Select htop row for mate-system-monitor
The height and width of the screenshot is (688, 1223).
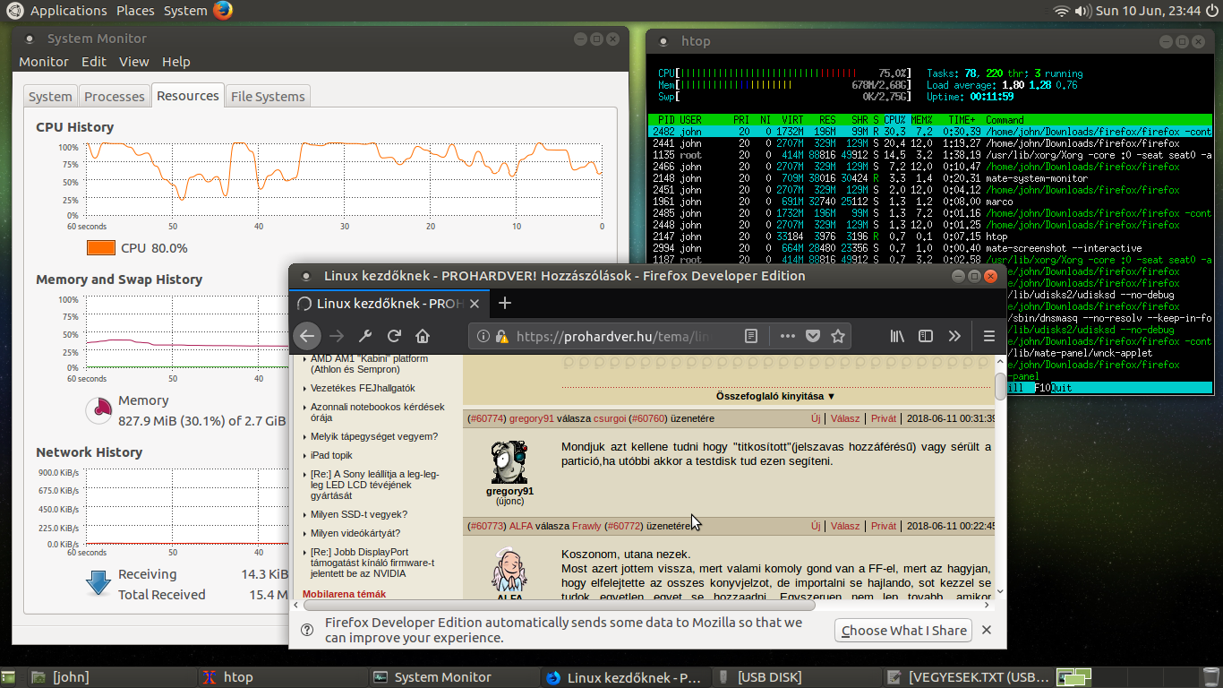pyautogui.click(x=930, y=178)
